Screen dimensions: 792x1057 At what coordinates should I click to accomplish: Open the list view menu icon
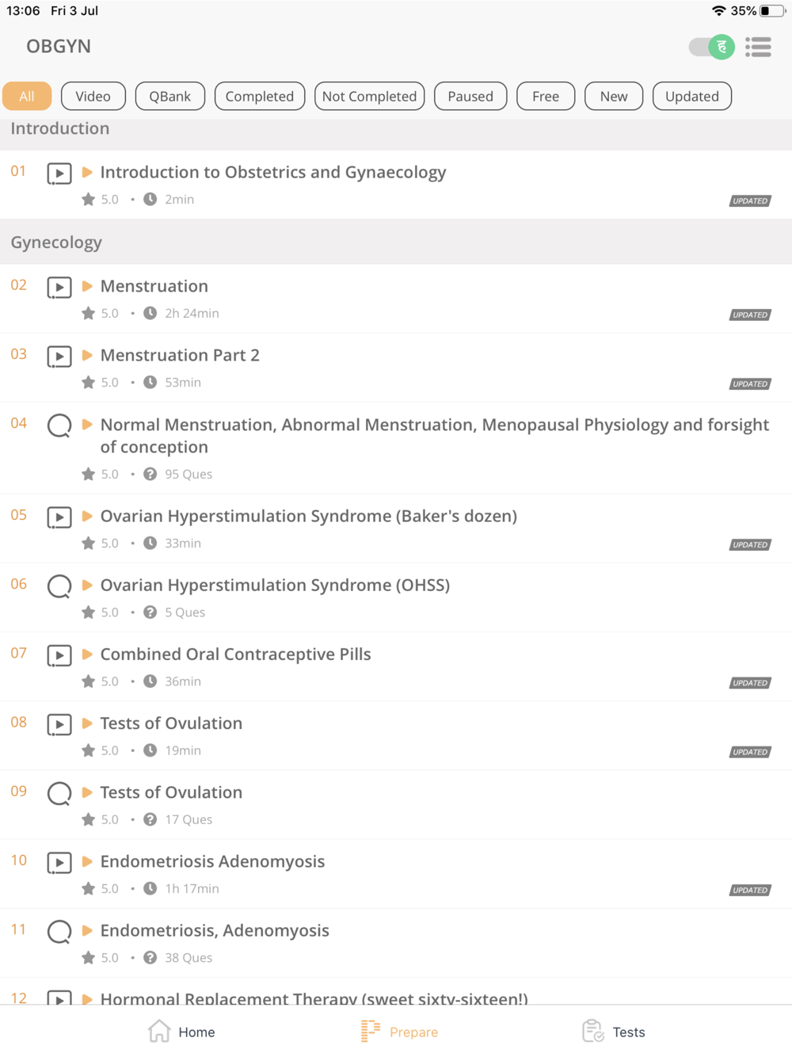pos(758,48)
